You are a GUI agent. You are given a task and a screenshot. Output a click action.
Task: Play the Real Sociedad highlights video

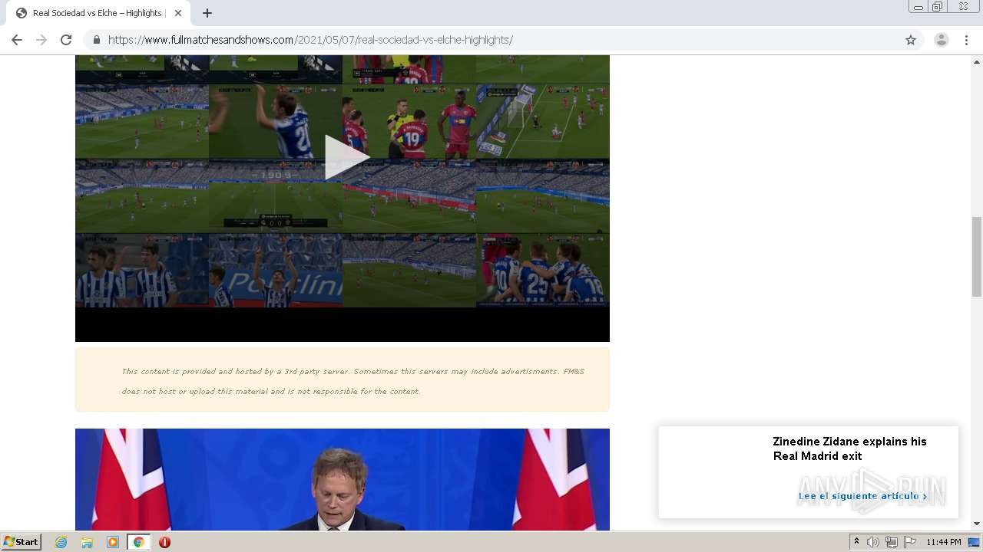[x=346, y=157]
